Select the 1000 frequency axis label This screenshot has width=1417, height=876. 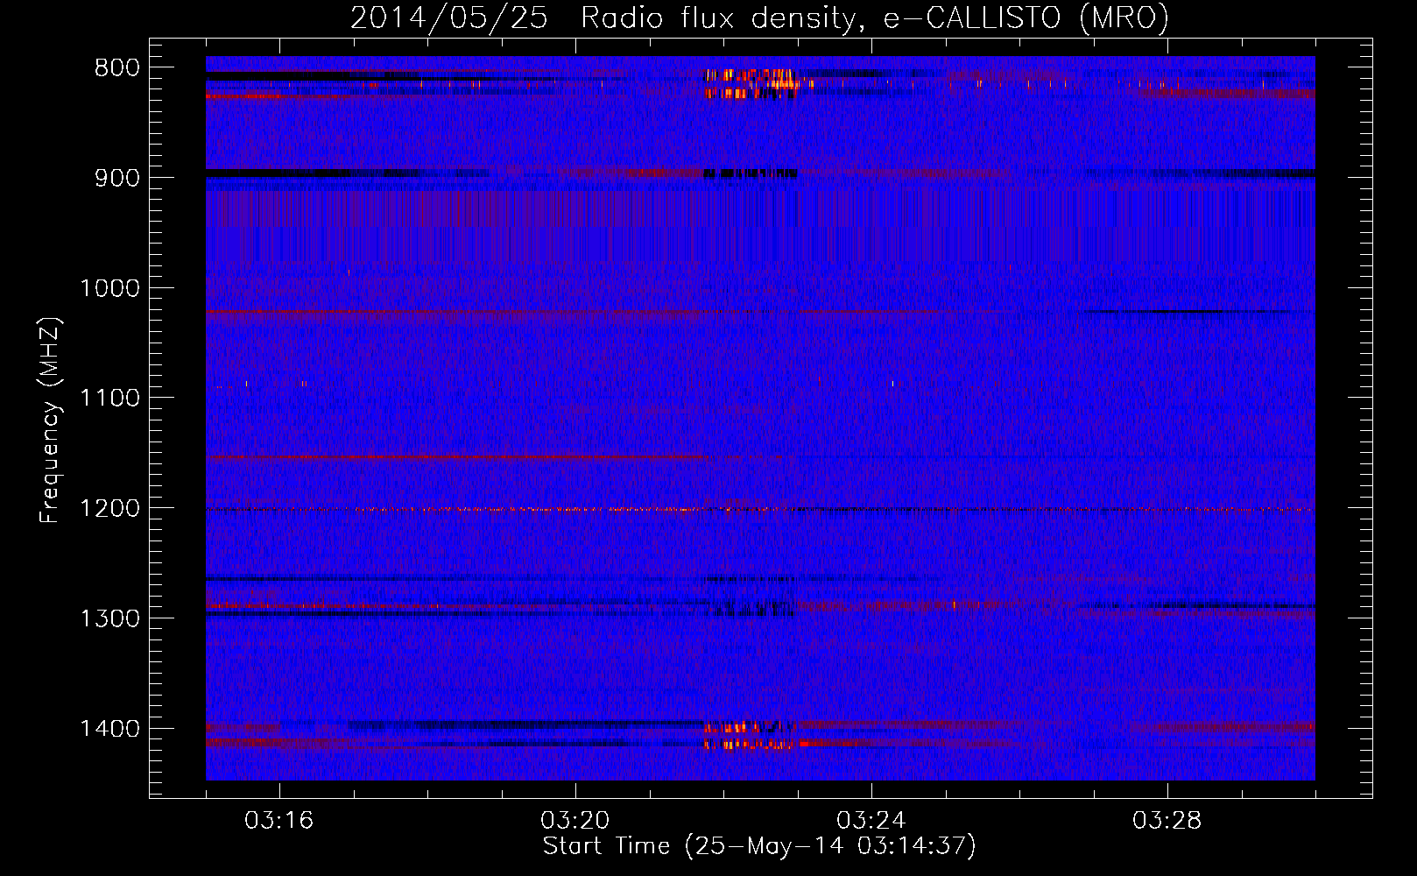pyautogui.click(x=109, y=288)
